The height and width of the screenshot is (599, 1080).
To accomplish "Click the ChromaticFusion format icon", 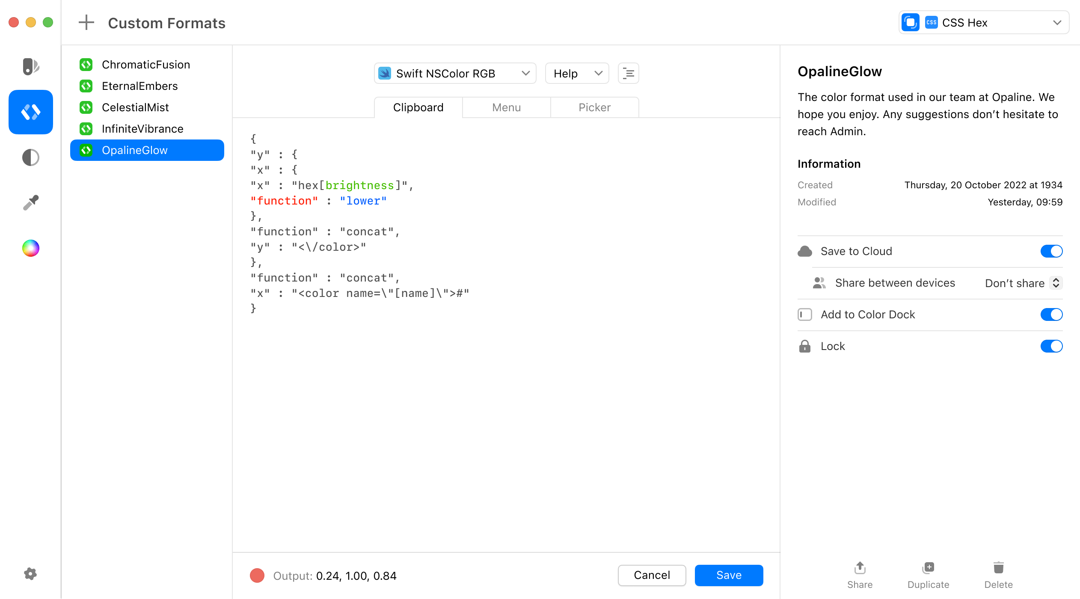I will [86, 65].
